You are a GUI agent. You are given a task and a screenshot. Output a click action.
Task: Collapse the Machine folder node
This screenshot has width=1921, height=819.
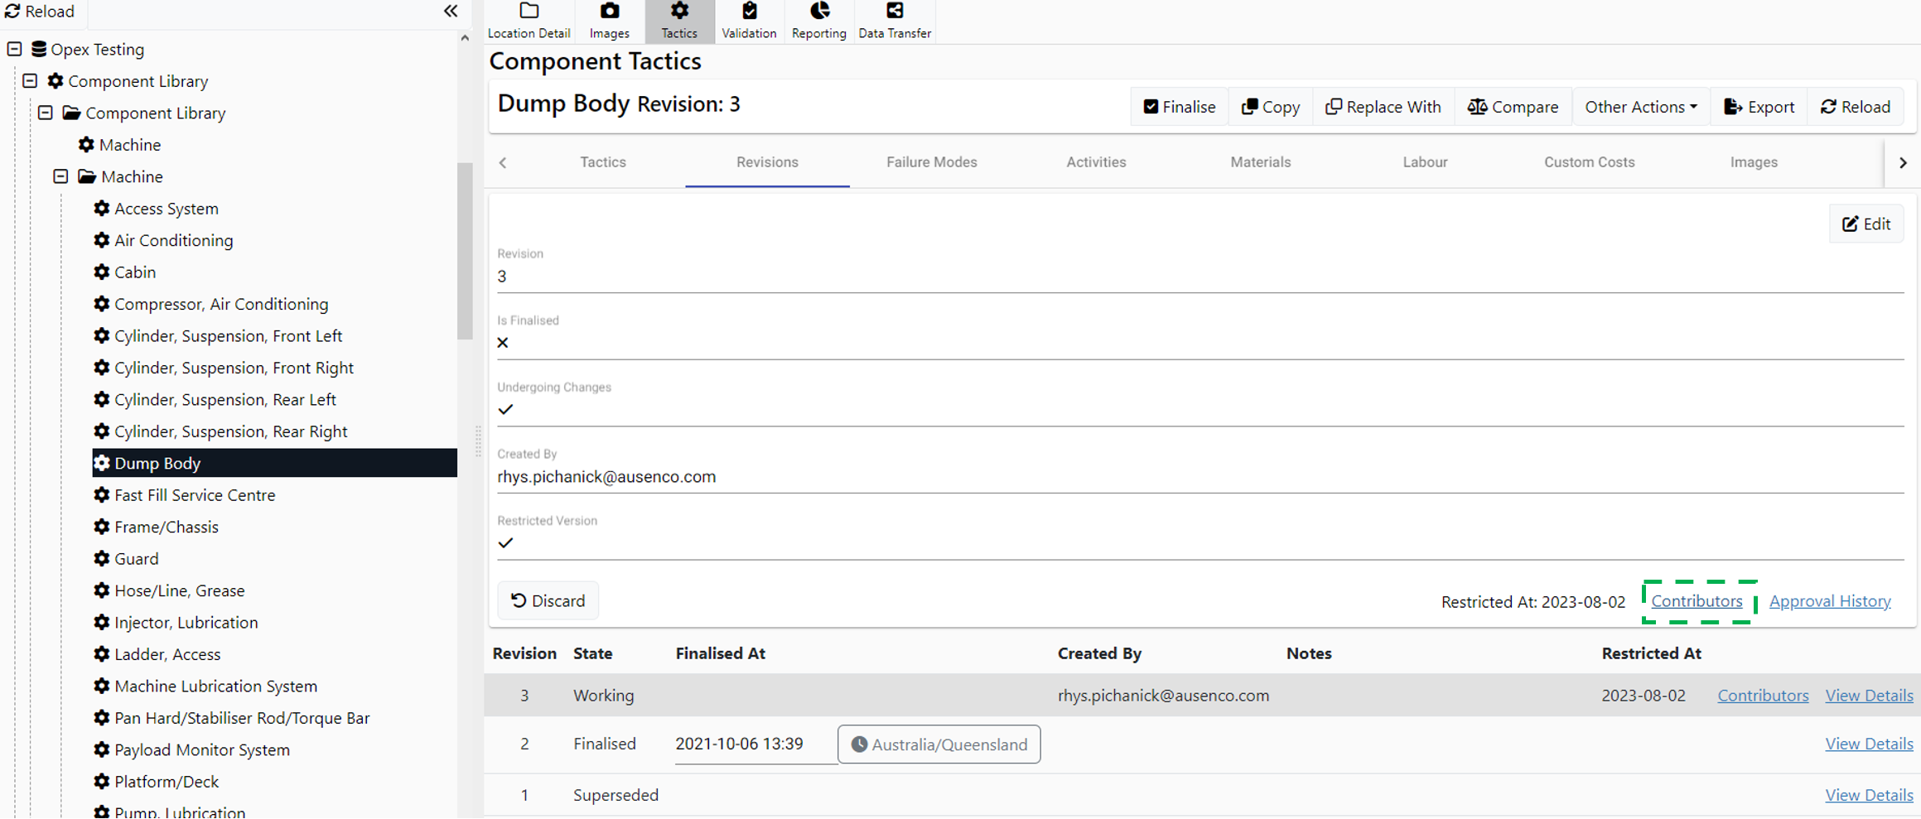coord(60,176)
